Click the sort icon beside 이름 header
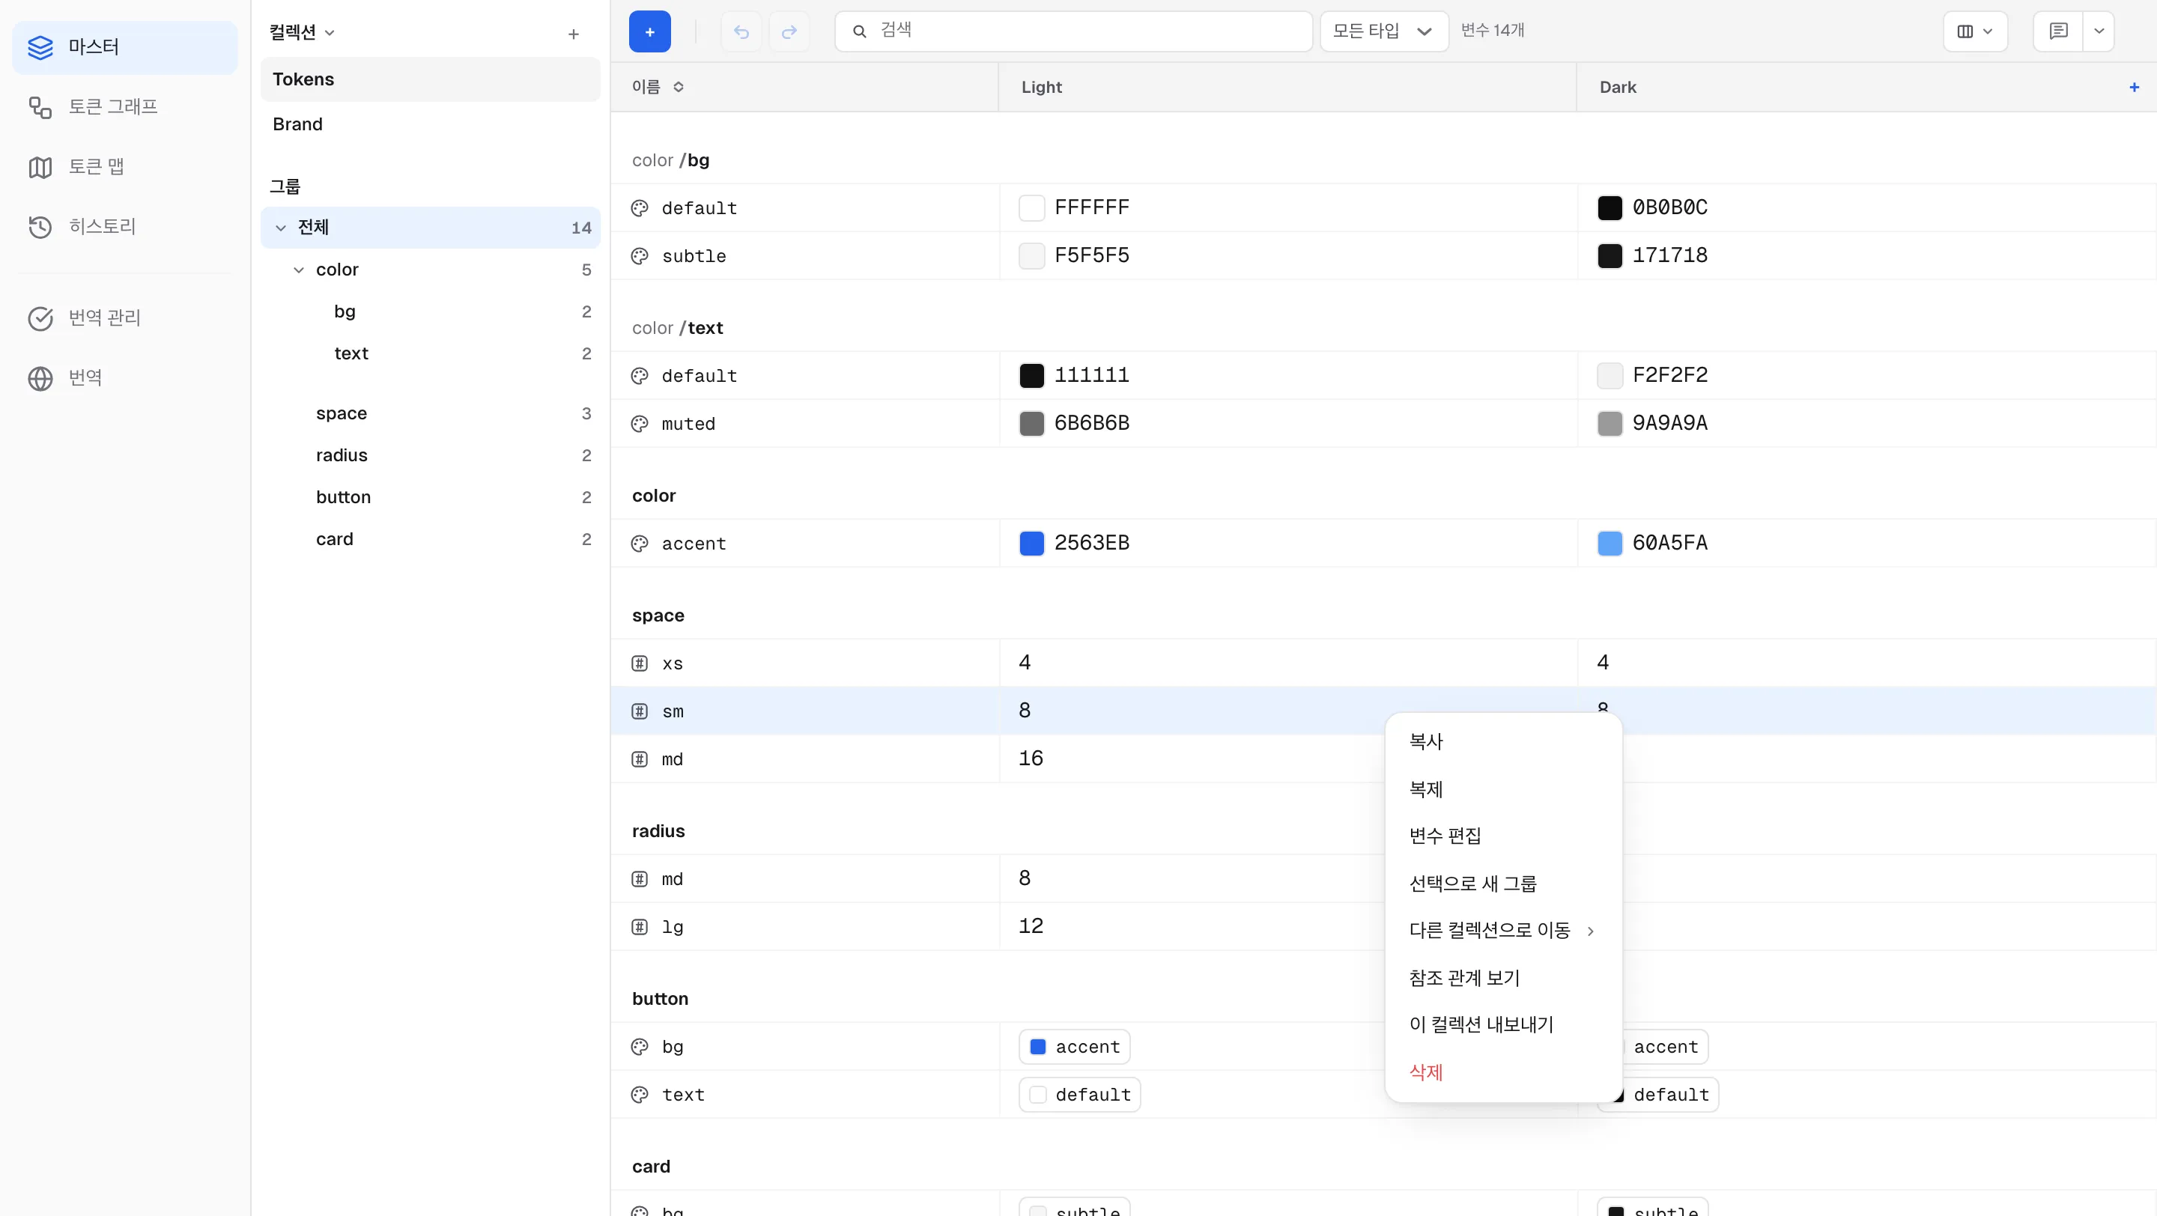 (x=679, y=87)
